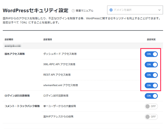This screenshot has width=164, height=129.
Task: Click the 国外アクセス制限 category label
Action: (15, 54)
